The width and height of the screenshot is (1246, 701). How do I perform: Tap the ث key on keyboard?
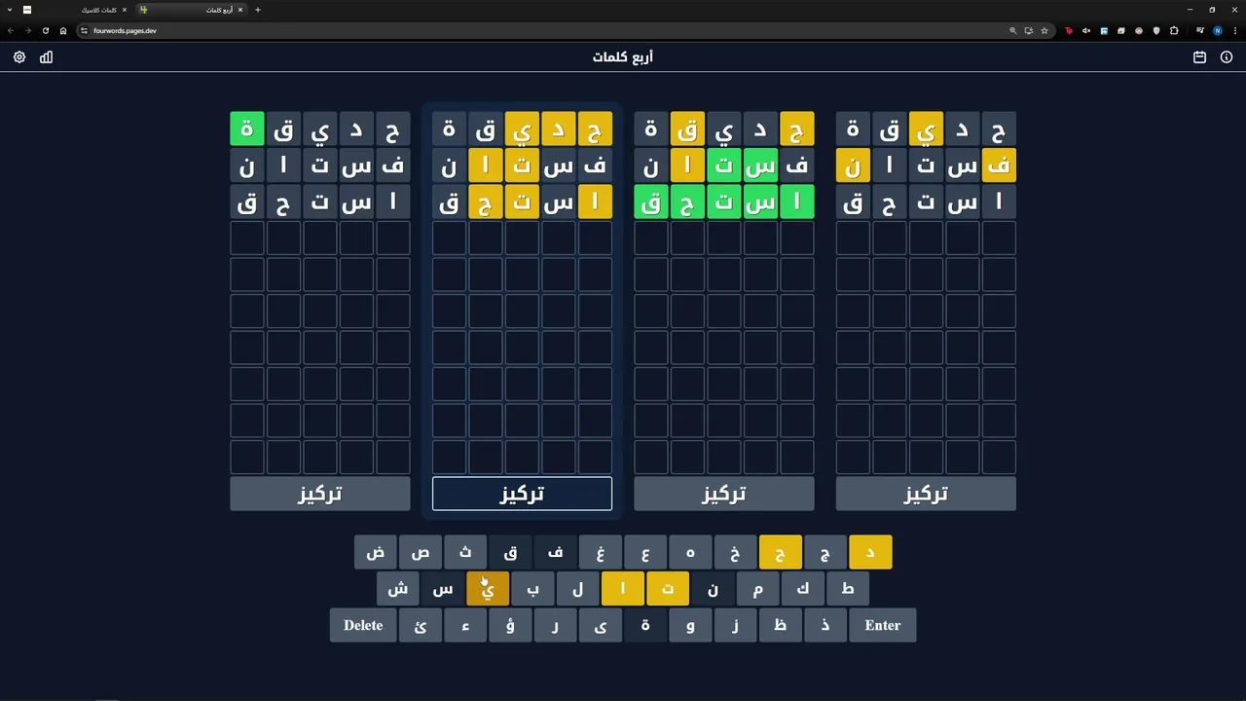click(465, 552)
